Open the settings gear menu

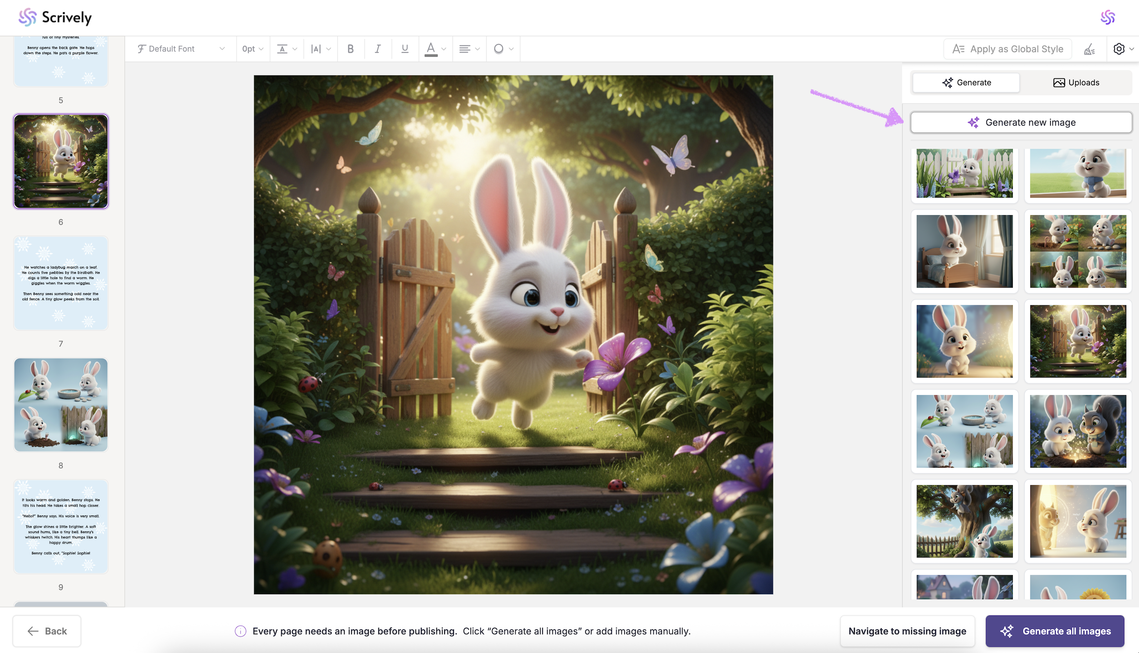pos(1119,49)
